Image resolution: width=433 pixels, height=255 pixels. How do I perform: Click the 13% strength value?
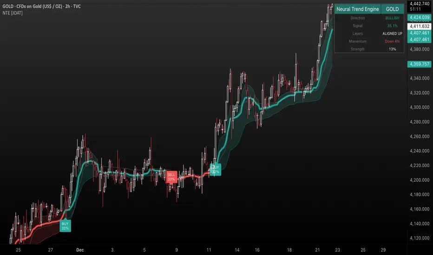coord(393,49)
